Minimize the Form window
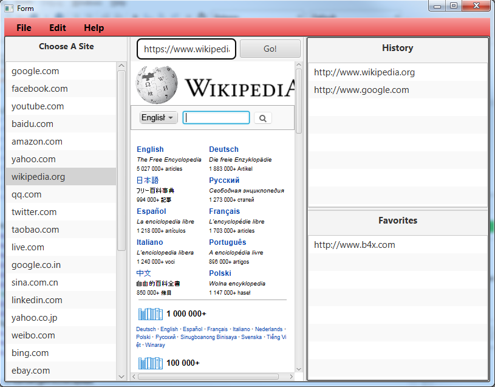The height and width of the screenshot is (387, 495). pyautogui.click(x=437, y=5)
